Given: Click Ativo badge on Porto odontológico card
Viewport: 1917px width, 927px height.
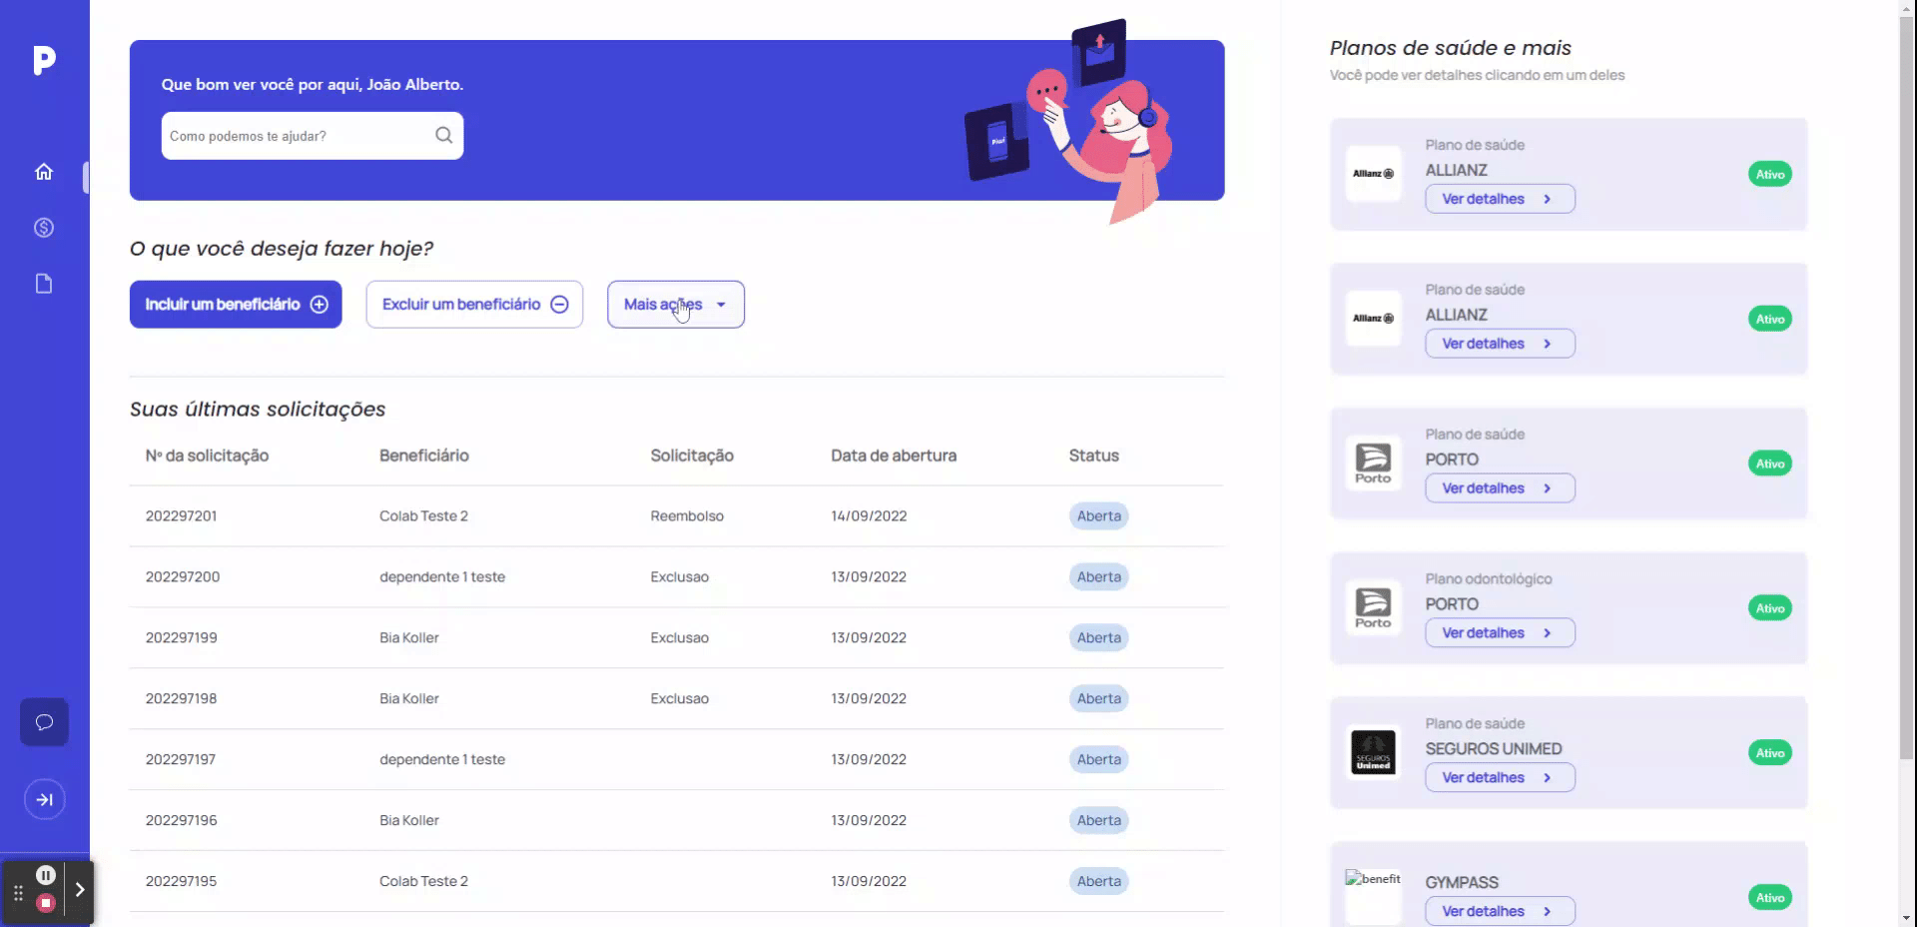Looking at the screenshot, I should click(1770, 608).
